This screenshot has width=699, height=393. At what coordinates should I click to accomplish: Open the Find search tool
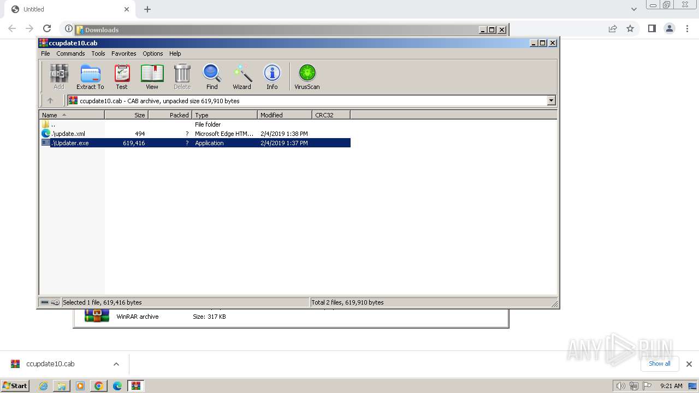(x=212, y=76)
